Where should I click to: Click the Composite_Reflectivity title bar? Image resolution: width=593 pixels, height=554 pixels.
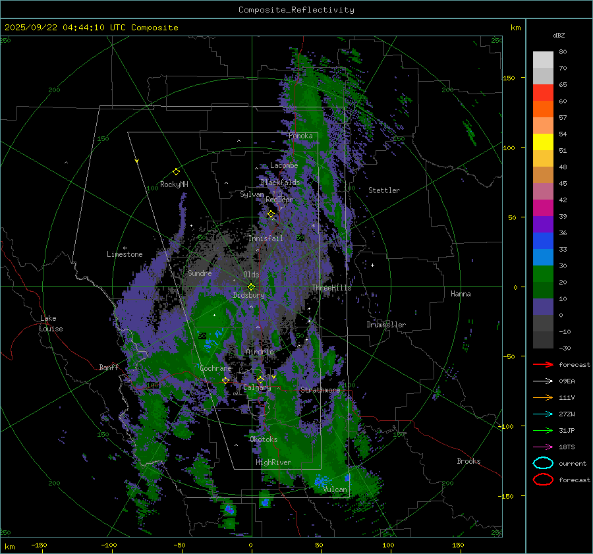click(296, 9)
